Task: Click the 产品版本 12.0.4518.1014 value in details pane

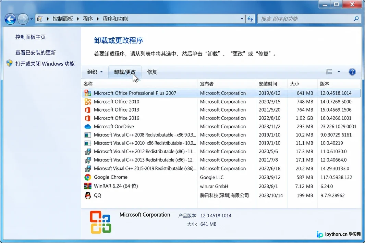Action: tap(216, 216)
